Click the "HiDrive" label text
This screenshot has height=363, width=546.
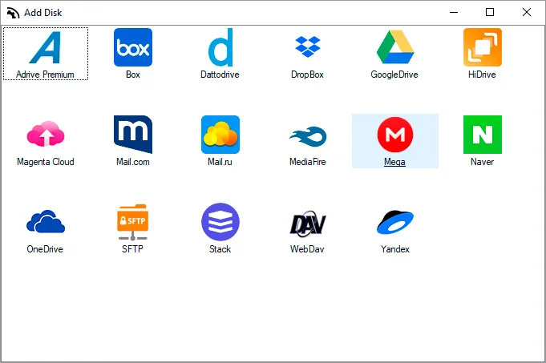coord(482,75)
